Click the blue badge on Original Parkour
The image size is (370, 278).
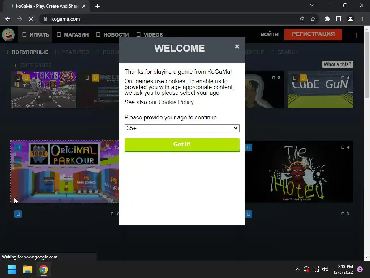[x=18, y=148]
